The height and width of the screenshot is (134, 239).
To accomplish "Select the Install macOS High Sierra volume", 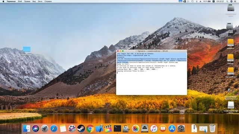I will click(x=231, y=105).
